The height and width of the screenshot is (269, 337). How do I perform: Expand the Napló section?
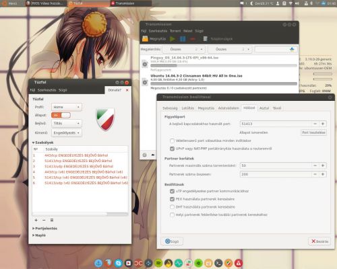point(39,235)
